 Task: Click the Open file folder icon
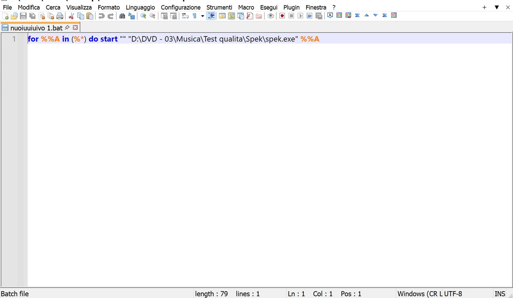click(x=14, y=16)
